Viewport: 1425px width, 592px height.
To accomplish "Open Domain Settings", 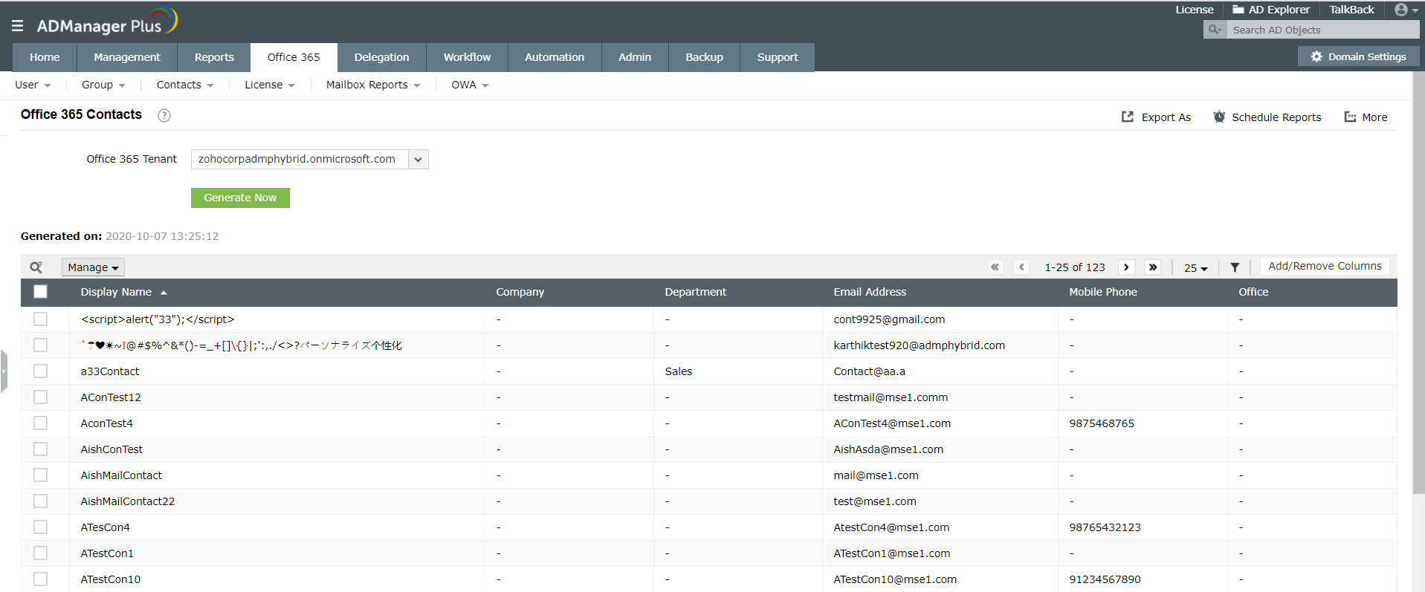I will pos(1359,56).
